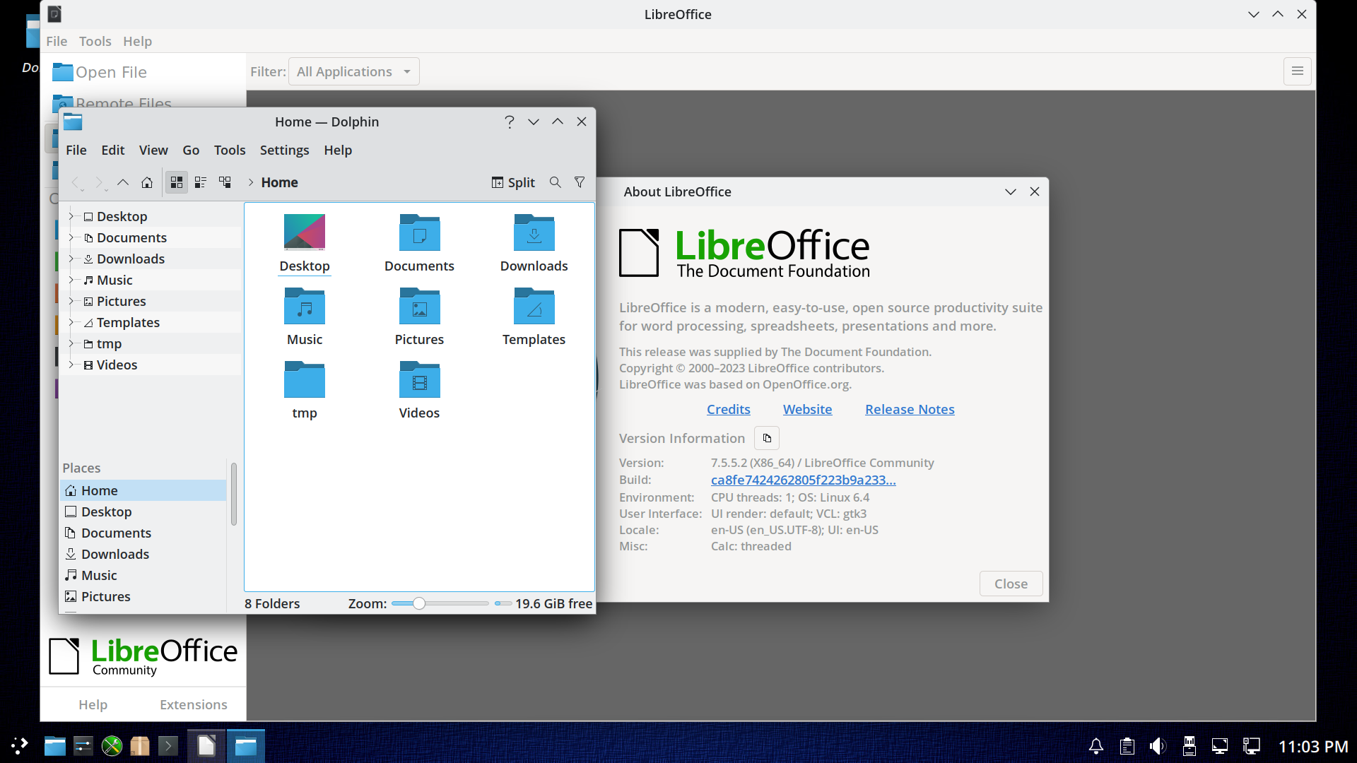
Task: Click Extensions button in Start Center
Action: [x=194, y=704]
